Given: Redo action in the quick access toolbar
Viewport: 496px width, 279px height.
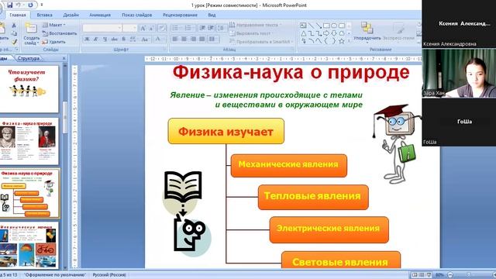Looking at the screenshot, I should 31,5.
